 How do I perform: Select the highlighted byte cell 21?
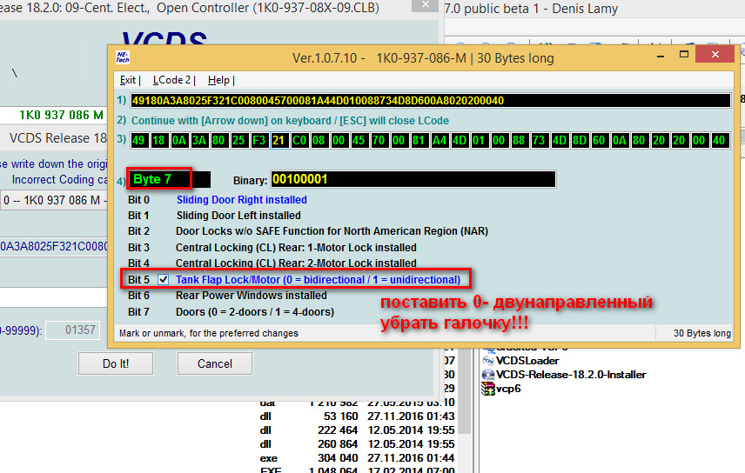(279, 141)
